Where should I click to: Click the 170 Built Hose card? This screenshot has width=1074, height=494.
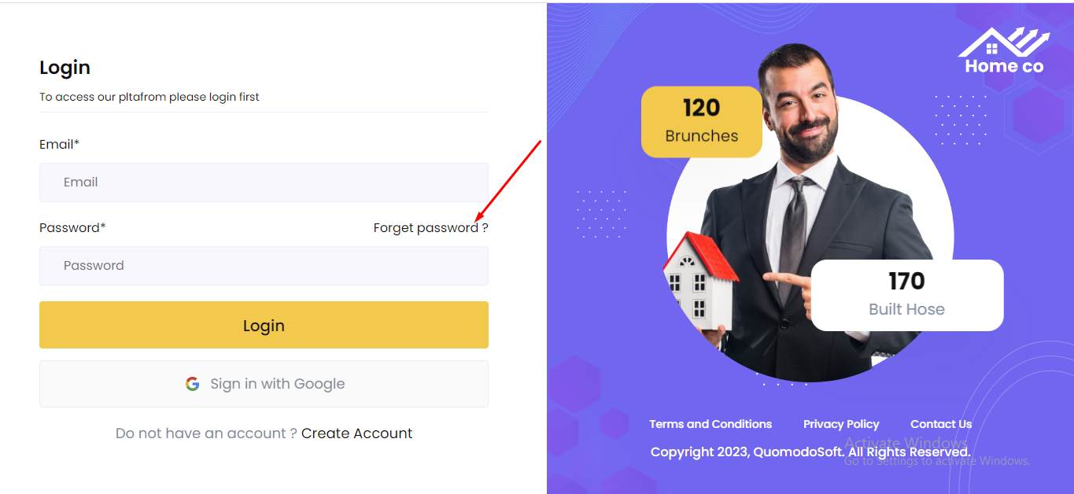906,295
